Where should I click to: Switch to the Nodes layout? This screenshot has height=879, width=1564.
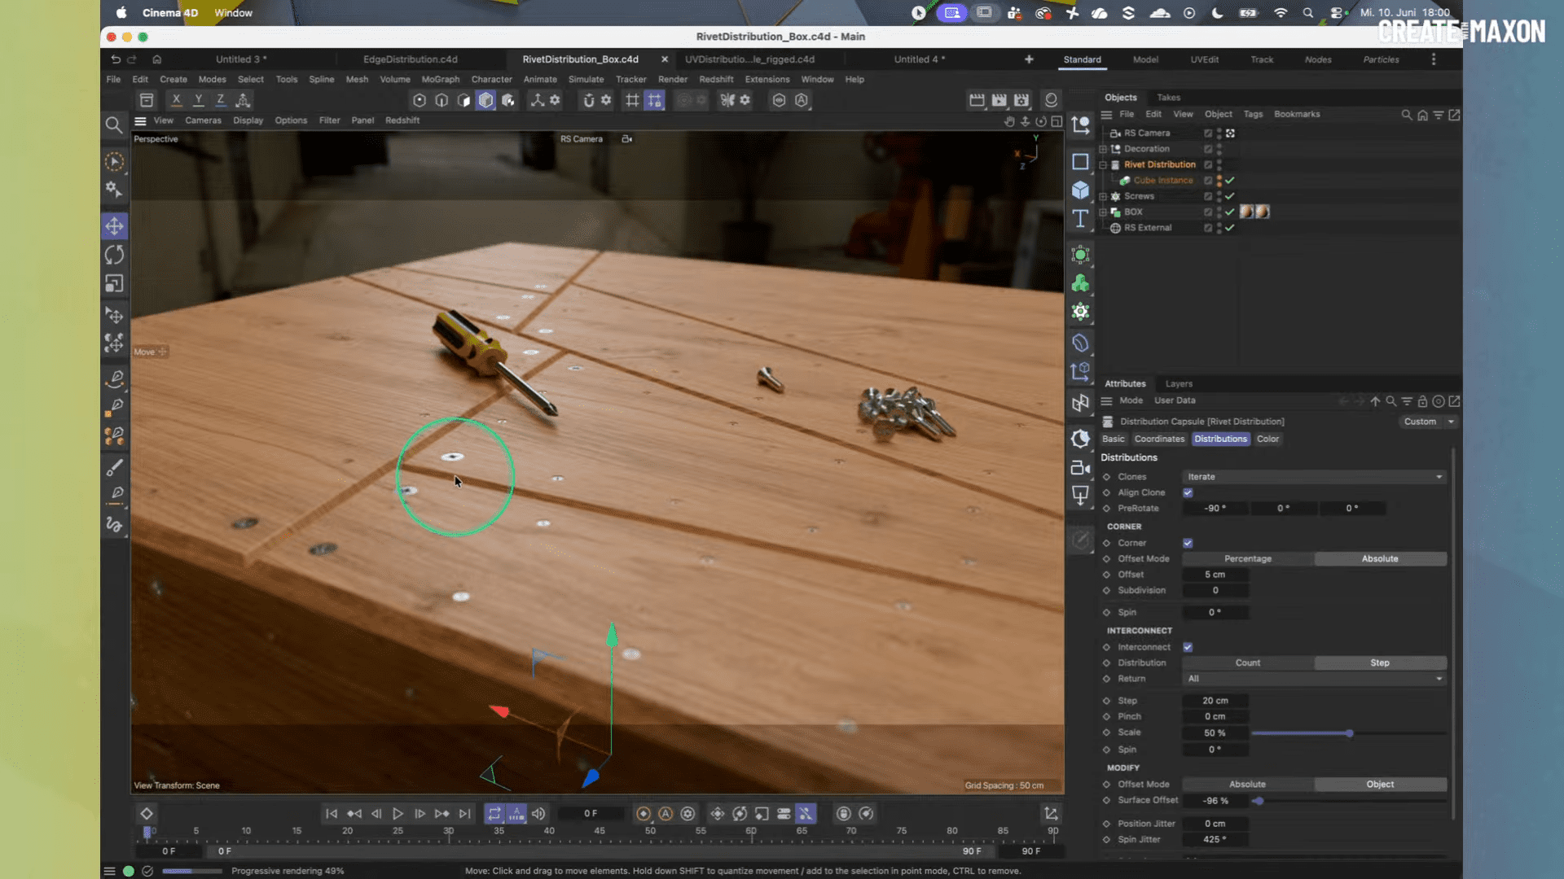tap(1318, 59)
